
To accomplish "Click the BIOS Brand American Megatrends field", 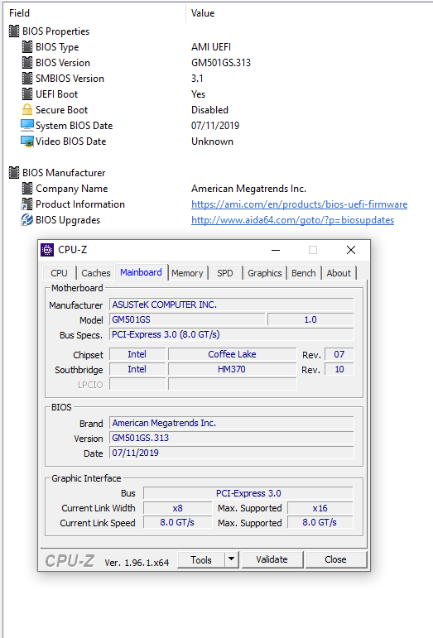I will pos(232,423).
